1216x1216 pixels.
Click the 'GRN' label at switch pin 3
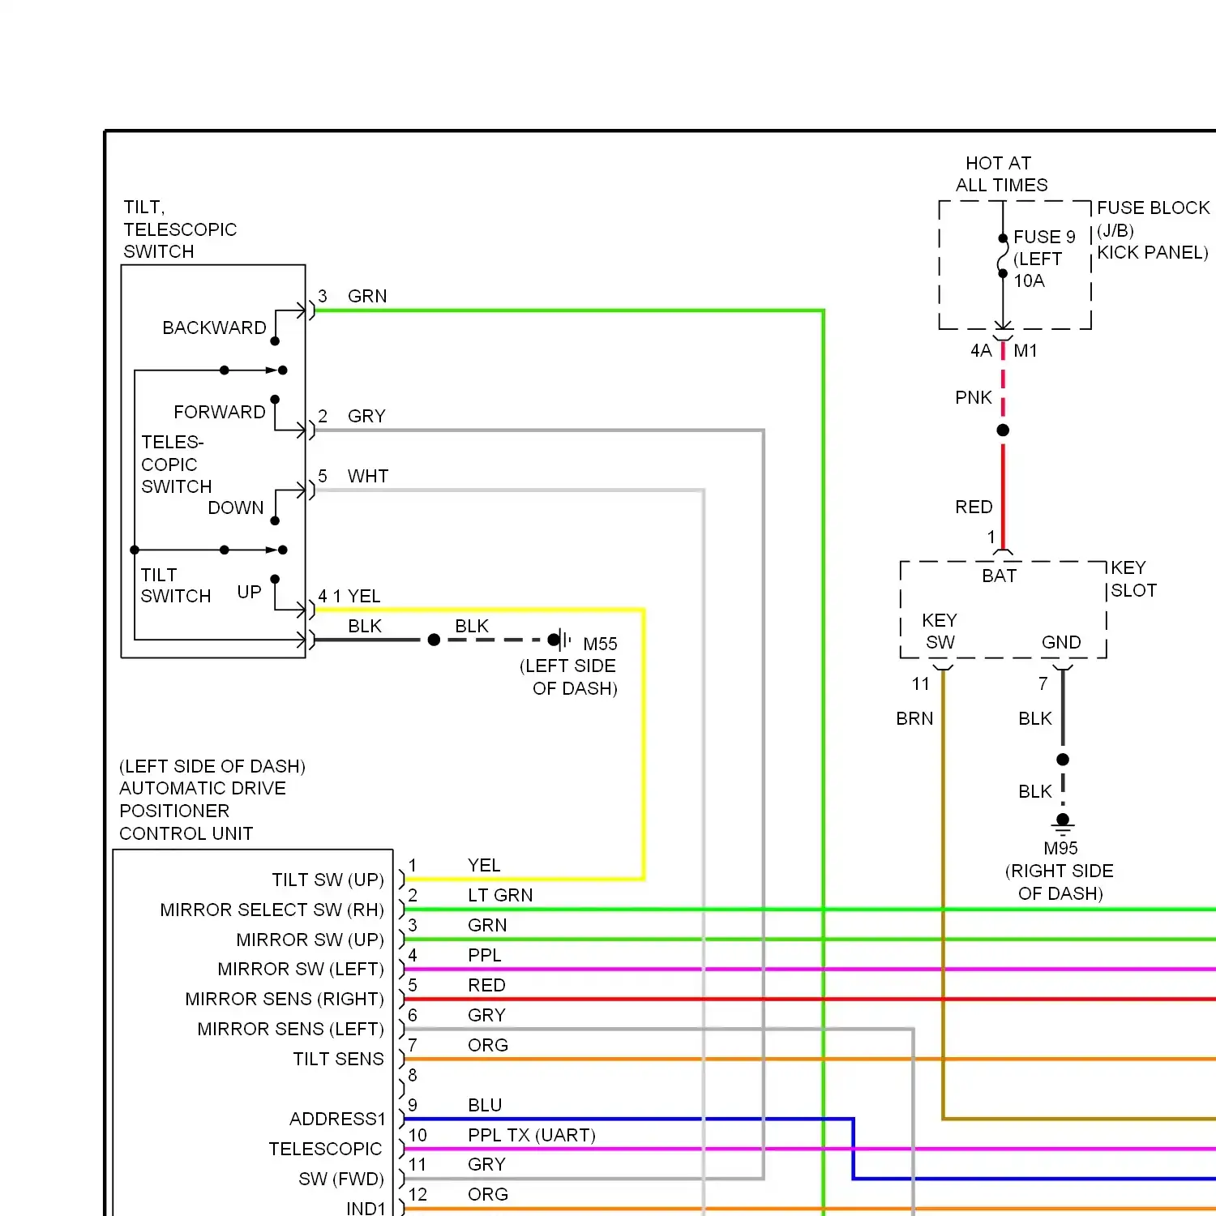(x=367, y=296)
